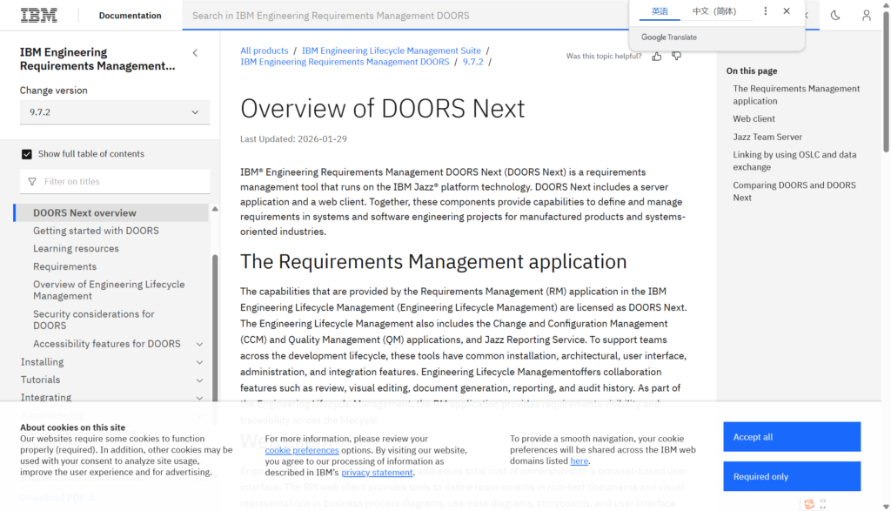Viewport: 891px width, 511px height.
Task: Click the Accept all cookies button
Action: point(792,437)
